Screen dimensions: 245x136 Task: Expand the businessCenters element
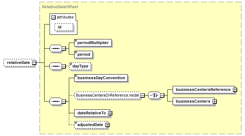[x=215, y=101]
